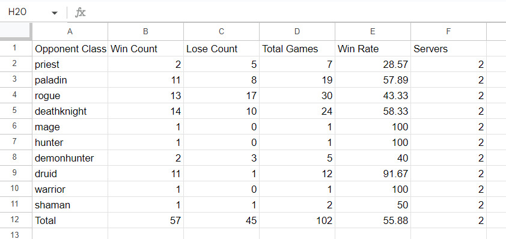Select column E header

pos(373,31)
